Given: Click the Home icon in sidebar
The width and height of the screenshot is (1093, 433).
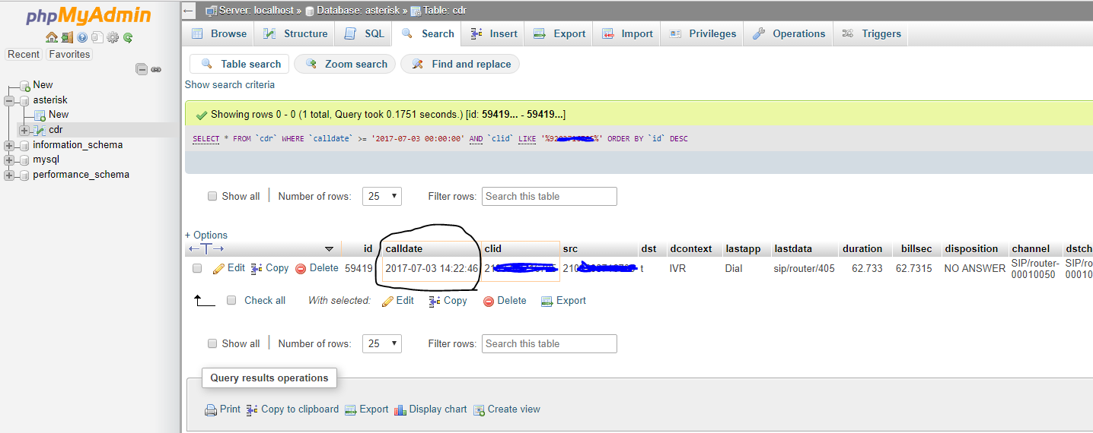Looking at the screenshot, I should [51, 37].
